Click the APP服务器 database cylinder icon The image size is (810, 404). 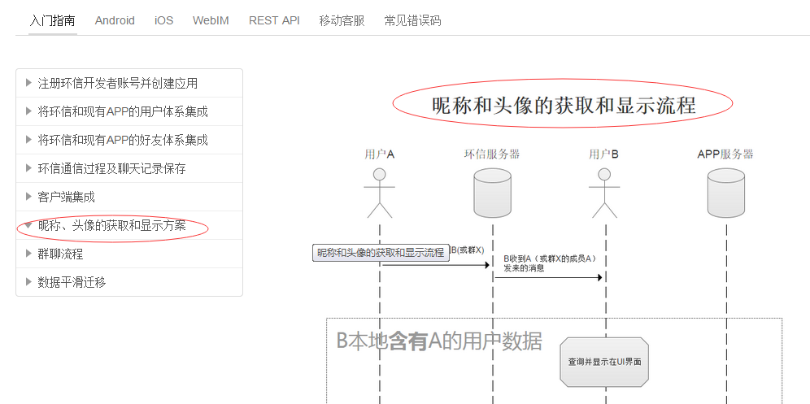(725, 193)
